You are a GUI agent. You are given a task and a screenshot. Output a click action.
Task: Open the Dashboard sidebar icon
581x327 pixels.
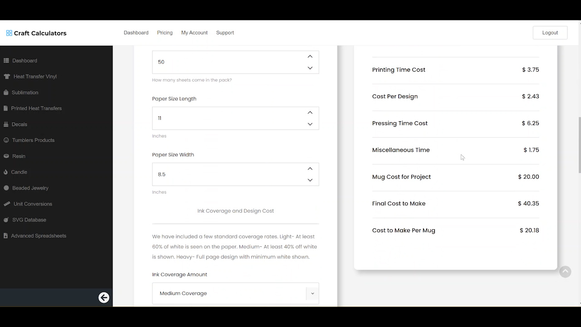click(6, 60)
